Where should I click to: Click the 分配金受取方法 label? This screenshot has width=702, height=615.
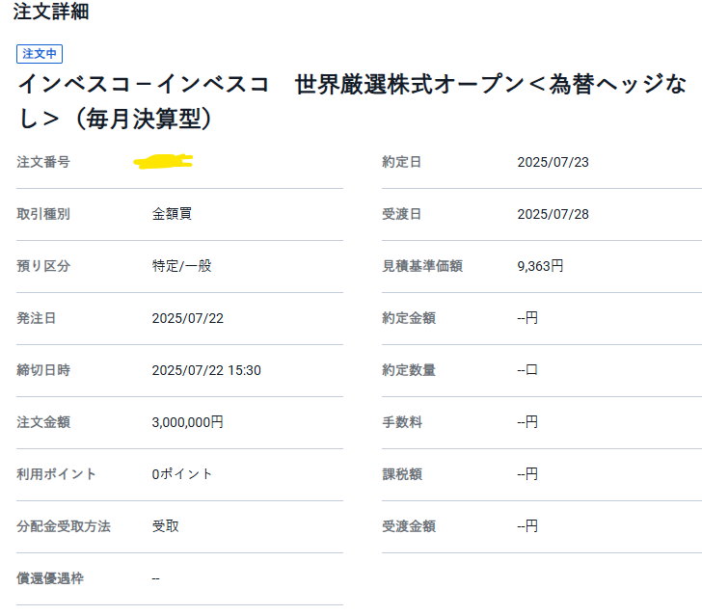(64, 526)
